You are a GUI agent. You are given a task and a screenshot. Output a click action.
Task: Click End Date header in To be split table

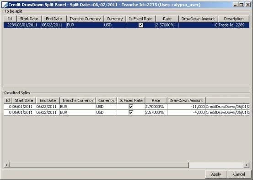click(x=54, y=19)
